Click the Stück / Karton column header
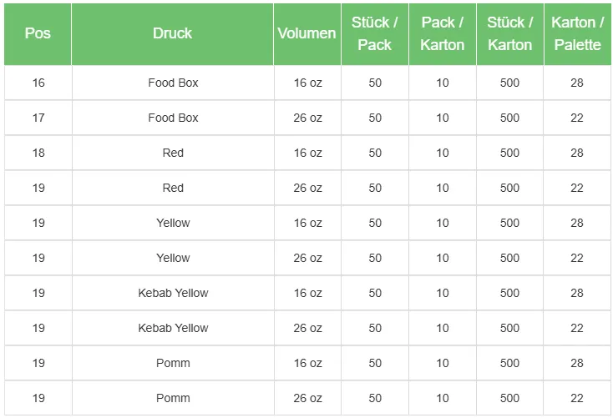The height and width of the screenshot is (418, 613). point(509,33)
